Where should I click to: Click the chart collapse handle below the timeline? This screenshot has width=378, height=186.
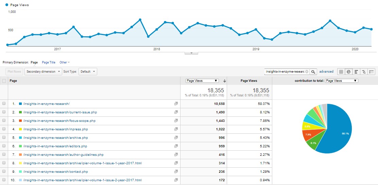pyautogui.click(x=191, y=53)
